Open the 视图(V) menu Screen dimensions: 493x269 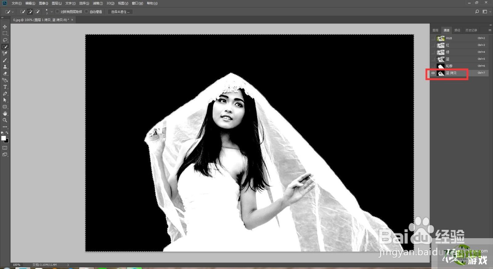click(123, 3)
